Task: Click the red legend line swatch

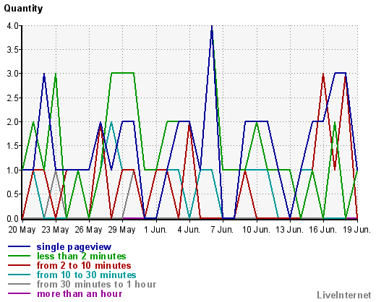Action: click(20, 265)
